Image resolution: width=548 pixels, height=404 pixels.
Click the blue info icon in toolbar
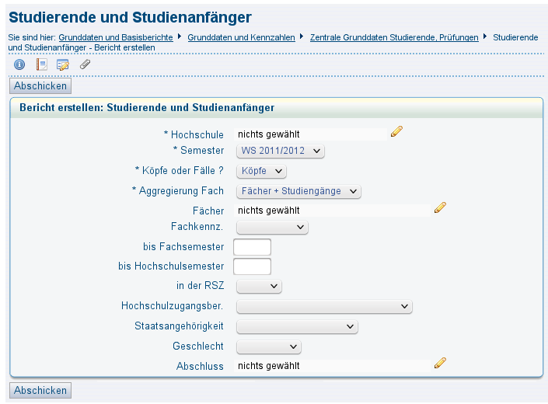tap(19, 64)
